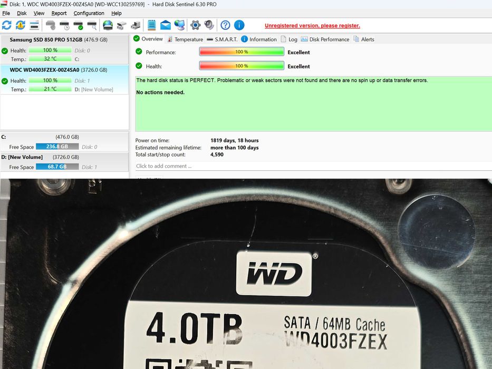492x369 pixels.
Task: Switch to the Temperature tab
Action: coord(185,39)
